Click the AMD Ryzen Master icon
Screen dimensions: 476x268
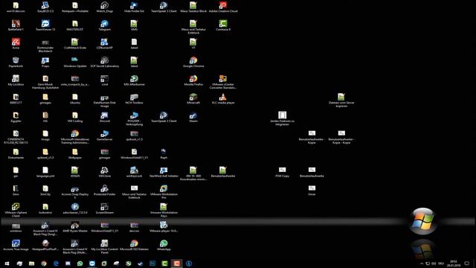click(75, 226)
